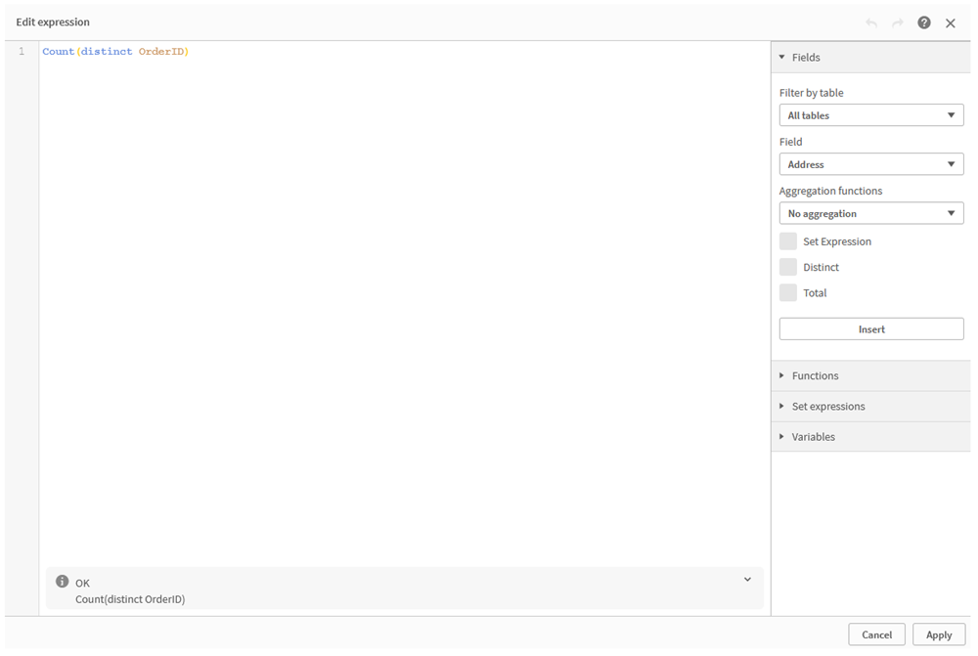Click the undo icon

(870, 22)
